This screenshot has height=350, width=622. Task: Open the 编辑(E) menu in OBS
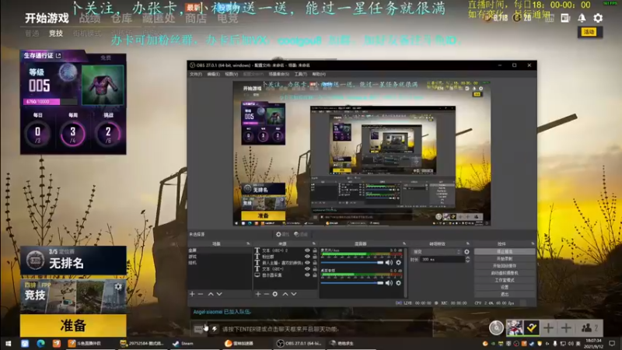coord(213,74)
